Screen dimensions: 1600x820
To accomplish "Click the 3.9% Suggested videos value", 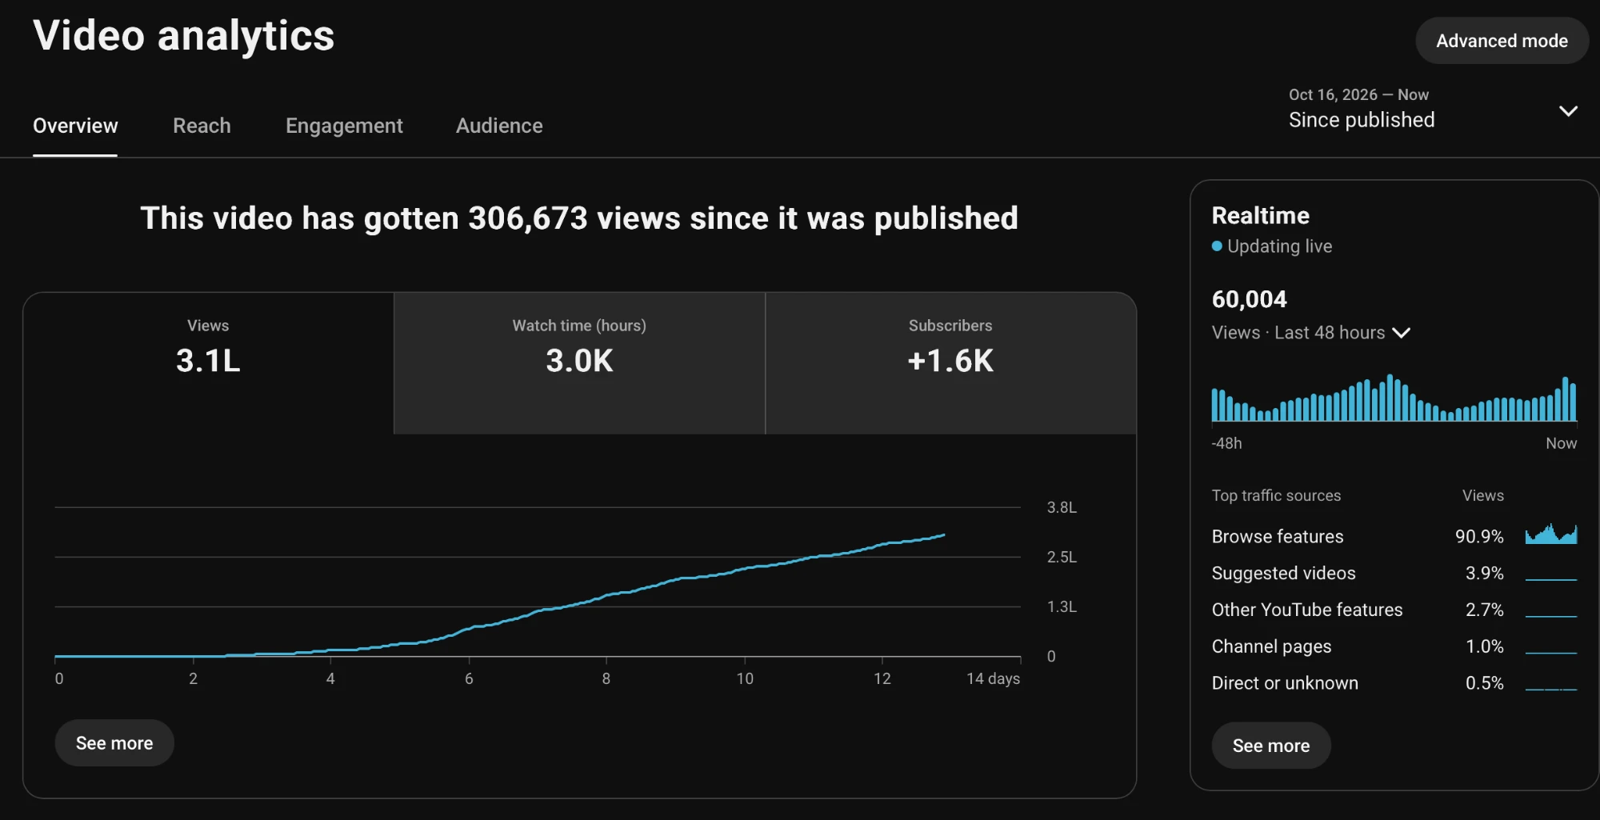I will tap(1485, 573).
